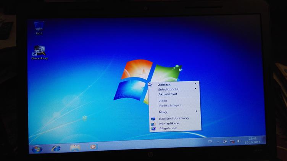Click the network status tray icon
Image resolution: width=287 pixels, height=161 pixels.
point(232,141)
